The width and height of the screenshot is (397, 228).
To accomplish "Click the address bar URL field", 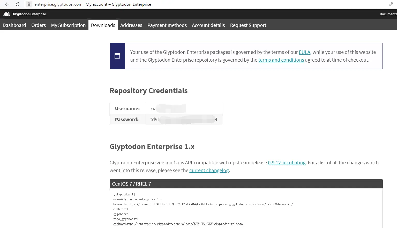I will coord(58,4).
